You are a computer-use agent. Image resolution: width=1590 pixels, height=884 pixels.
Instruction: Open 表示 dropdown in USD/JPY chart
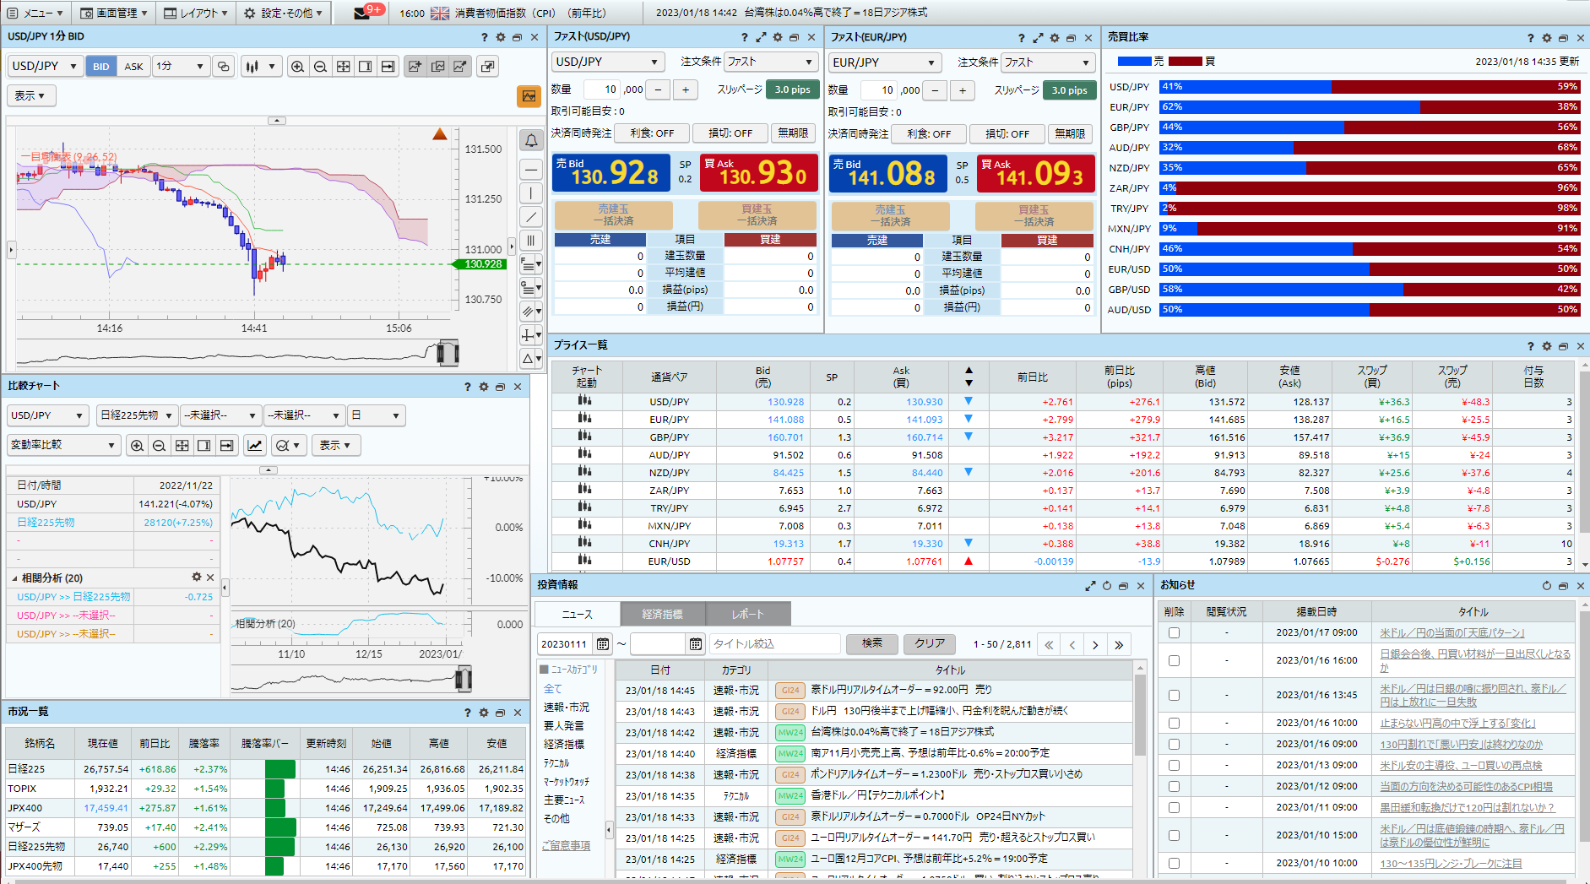click(30, 95)
